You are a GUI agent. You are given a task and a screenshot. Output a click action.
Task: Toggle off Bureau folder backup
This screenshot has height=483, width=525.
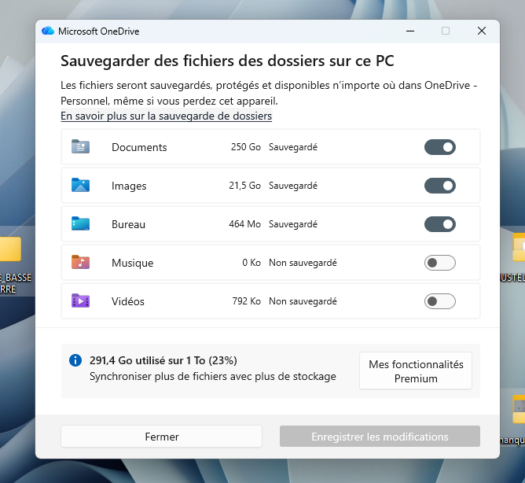point(439,224)
